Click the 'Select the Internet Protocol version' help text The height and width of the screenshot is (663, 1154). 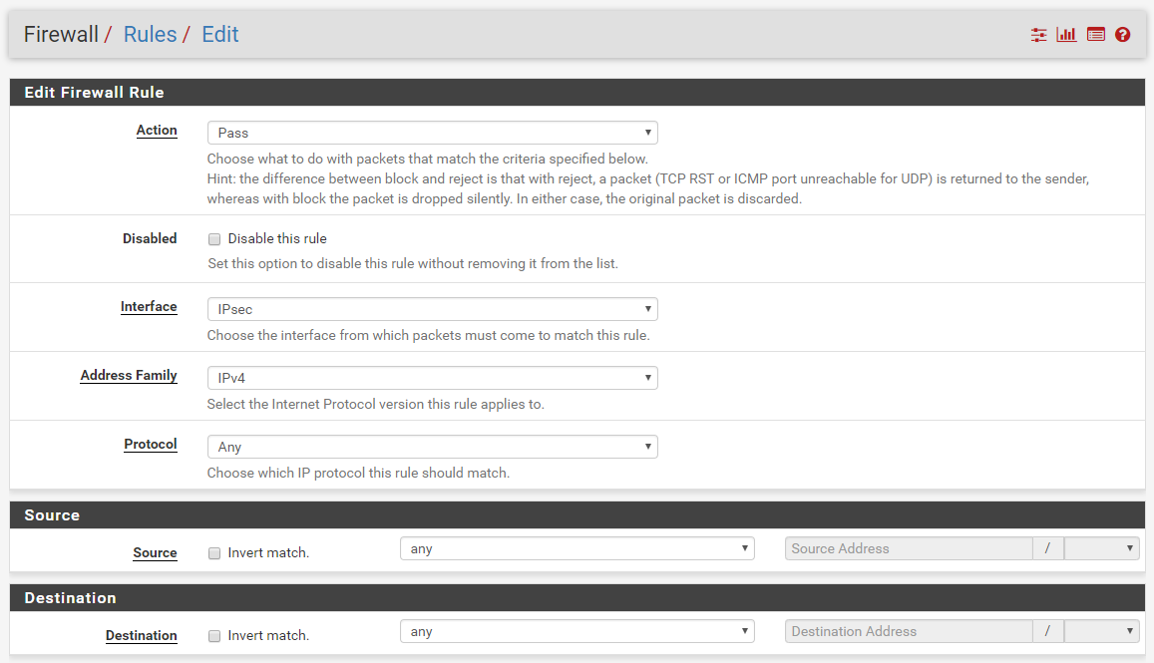point(375,404)
